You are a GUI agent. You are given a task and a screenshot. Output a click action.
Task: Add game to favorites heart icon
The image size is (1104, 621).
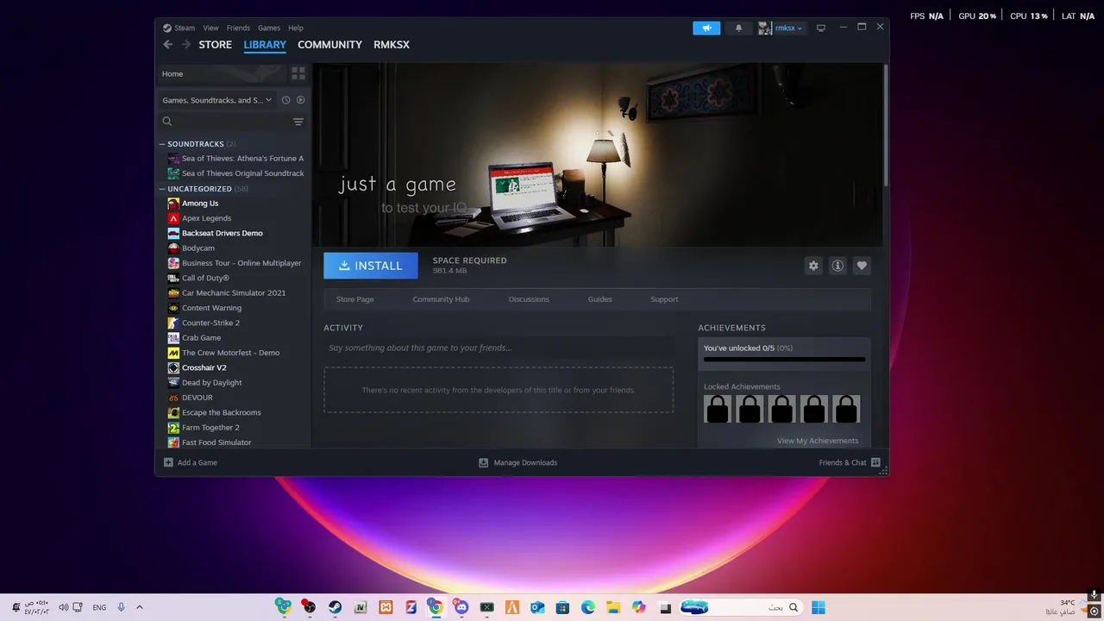[862, 266]
